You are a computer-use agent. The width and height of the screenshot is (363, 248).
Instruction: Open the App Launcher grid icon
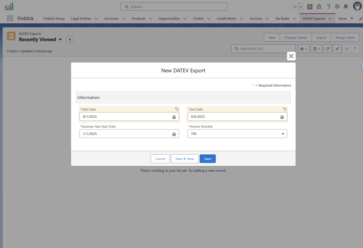[10, 18]
